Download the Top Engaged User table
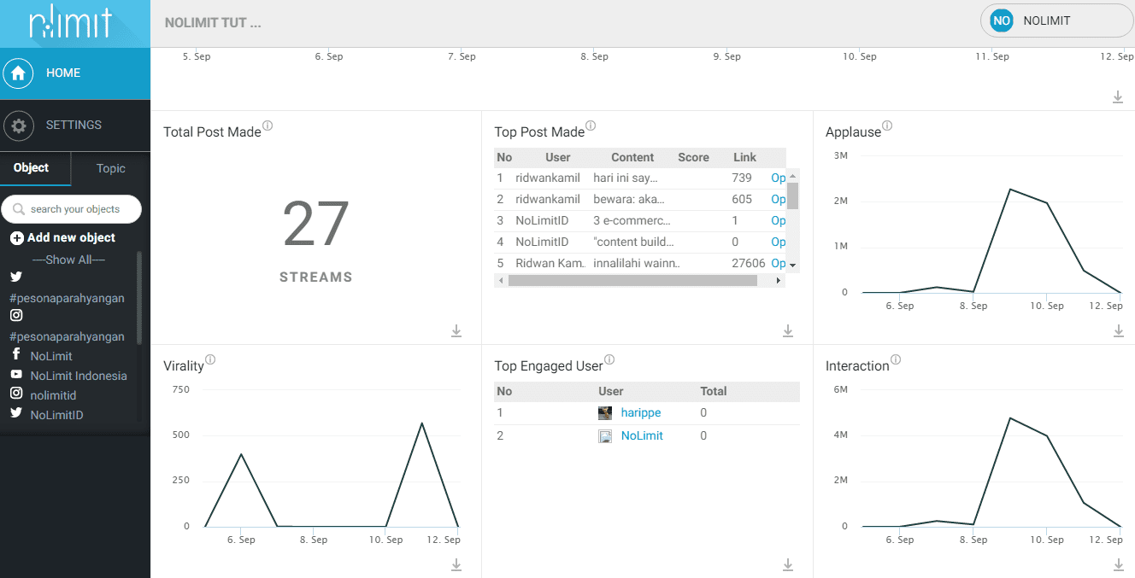The image size is (1135, 578). (788, 564)
